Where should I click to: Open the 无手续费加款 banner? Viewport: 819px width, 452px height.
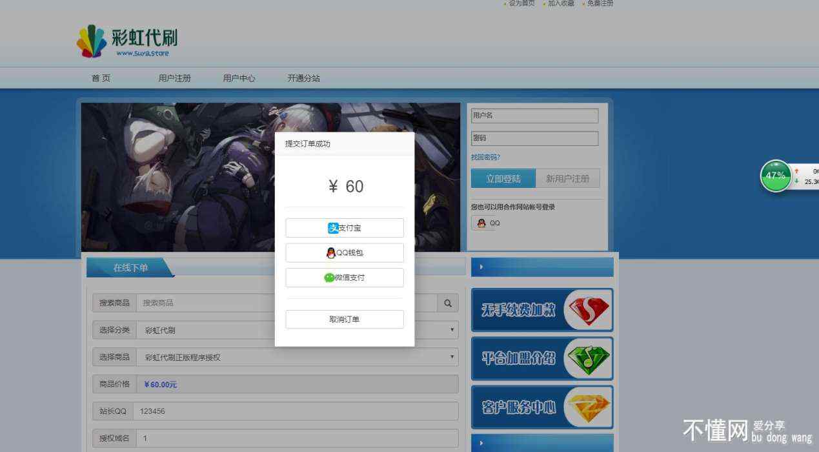coord(542,310)
